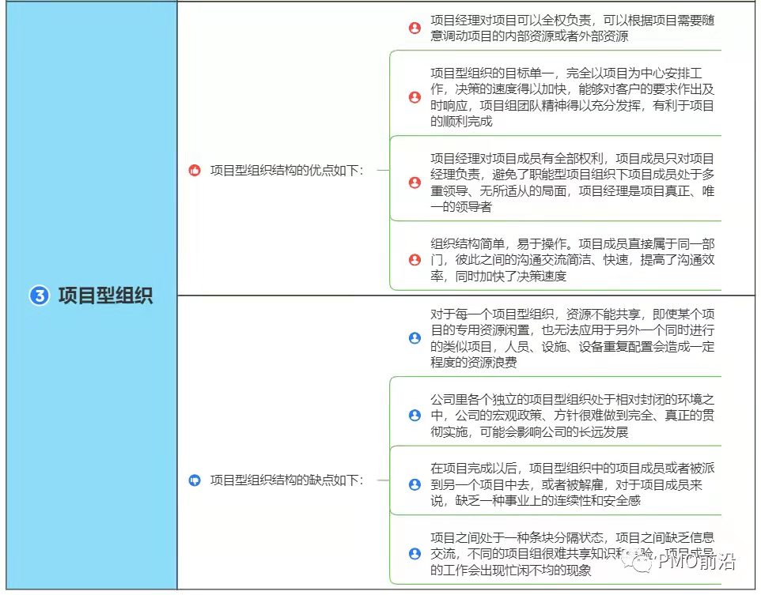Viewport: 761px width, 595px height.
Task: Click red person icon beside 项目经理对项目可以全权负责
Action: [x=415, y=28]
